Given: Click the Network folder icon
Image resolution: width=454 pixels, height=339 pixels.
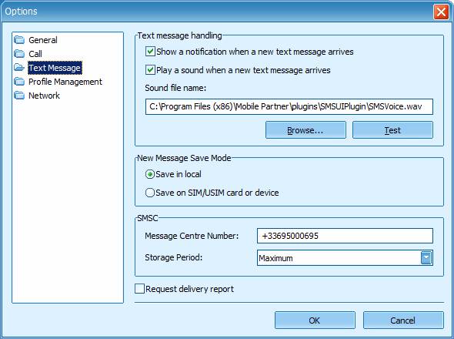Looking at the screenshot, I should pyautogui.click(x=19, y=96).
